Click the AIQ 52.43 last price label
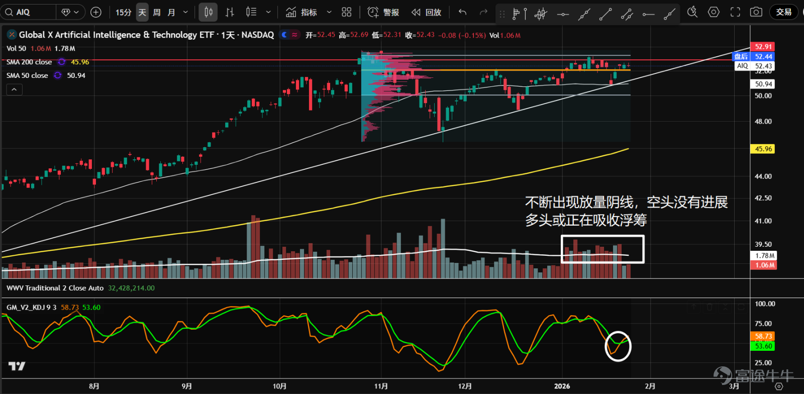 pyautogui.click(x=755, y=66)
